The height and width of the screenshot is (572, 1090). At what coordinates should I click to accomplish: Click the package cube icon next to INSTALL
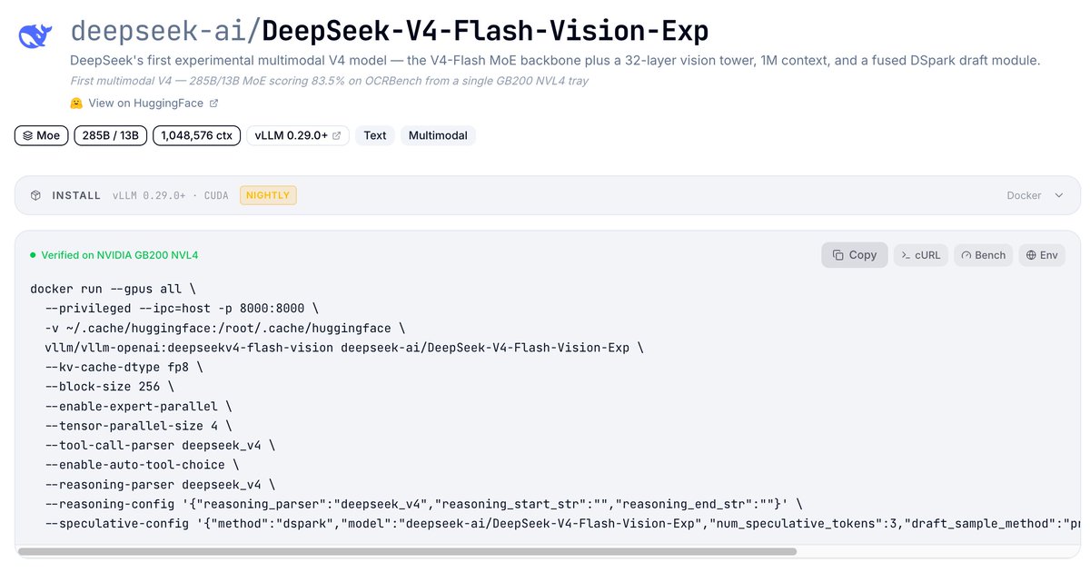pyautogui.click(x=35, y=195)
